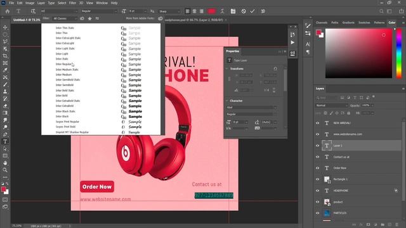
Task: Center align the text
Action: click(195, 11)
